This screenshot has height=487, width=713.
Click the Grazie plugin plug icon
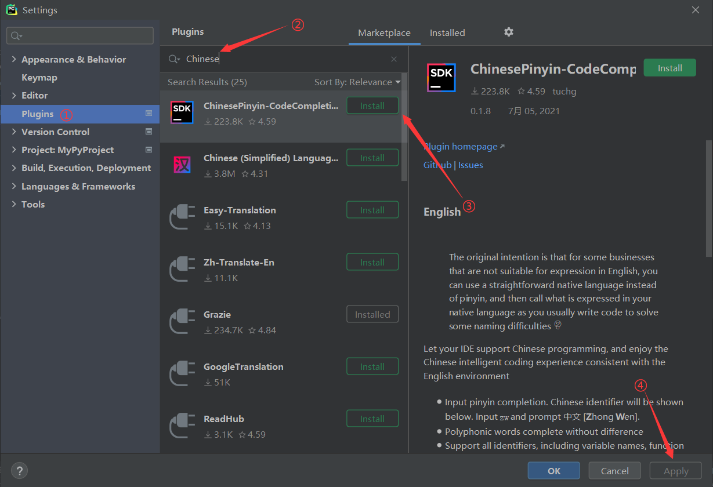tap(182, 321)
